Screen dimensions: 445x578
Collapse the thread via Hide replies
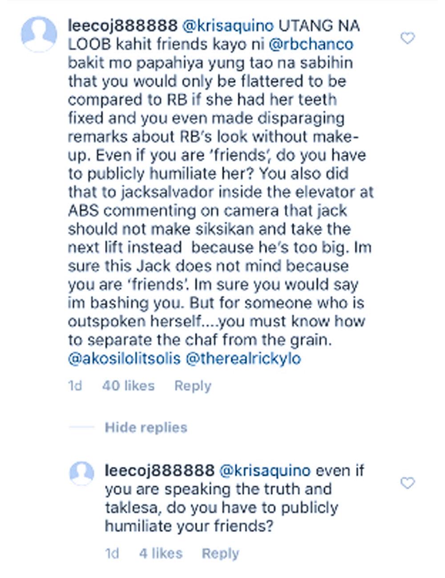coord(146,428)
